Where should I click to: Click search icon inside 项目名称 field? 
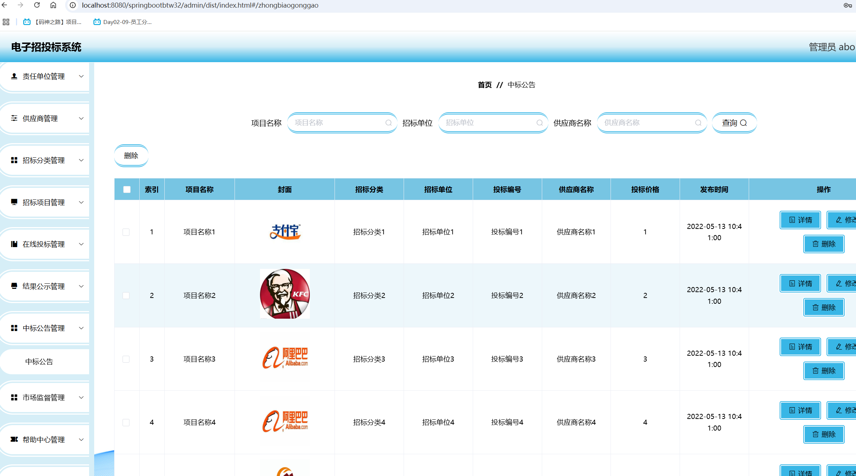tap(388, 123)
